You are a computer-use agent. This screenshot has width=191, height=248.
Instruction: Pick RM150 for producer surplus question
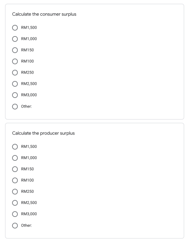point(15,169)
